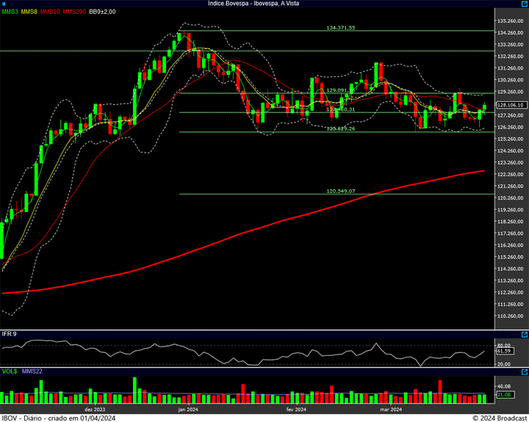Viewport: 529px width, 422px height.
Task: Click the 125.825,26 support line label
Action: click(x=340, y=129)
